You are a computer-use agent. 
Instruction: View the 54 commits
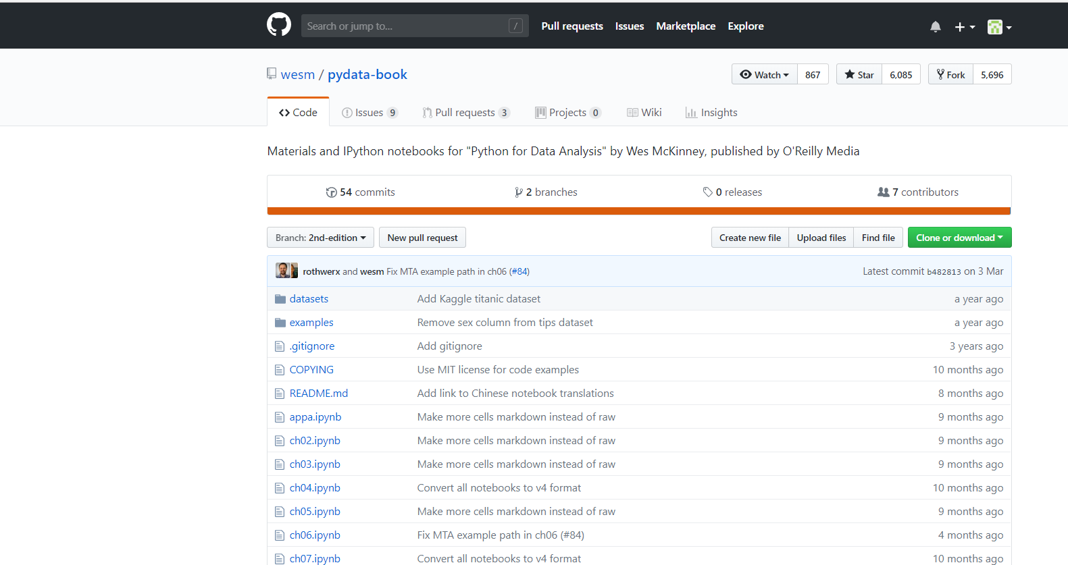pos(361,192)
